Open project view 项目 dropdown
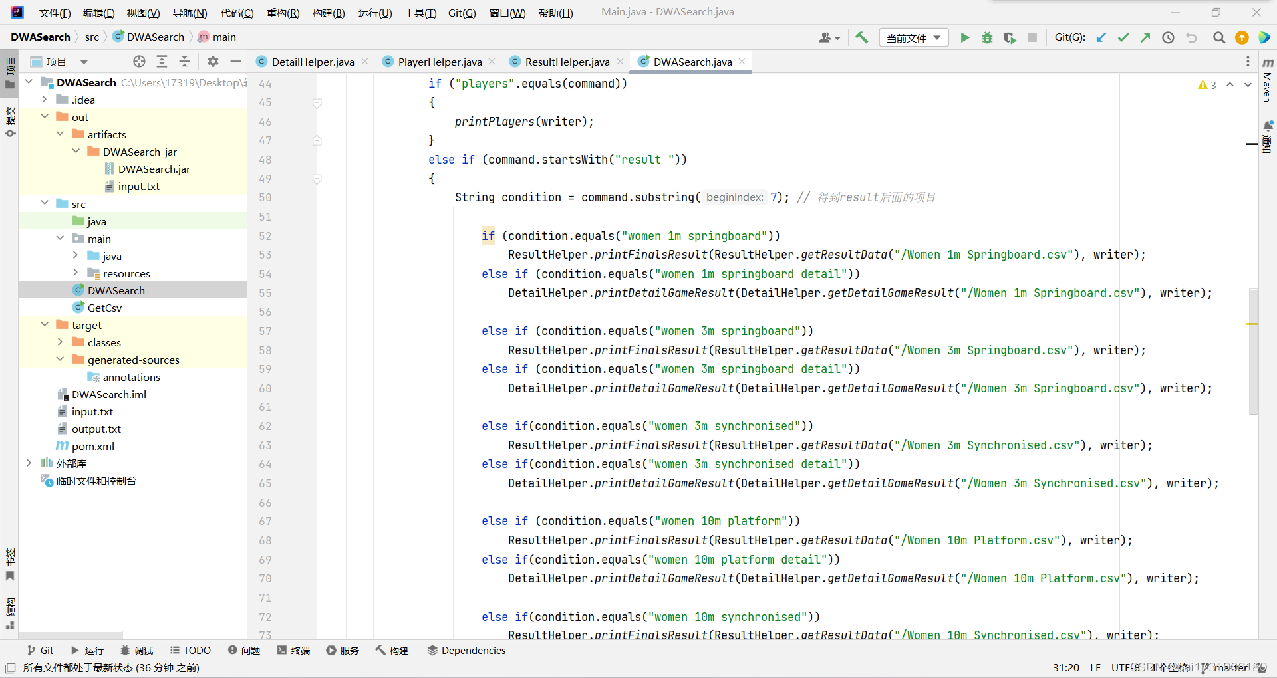 (x=60, y=62)
